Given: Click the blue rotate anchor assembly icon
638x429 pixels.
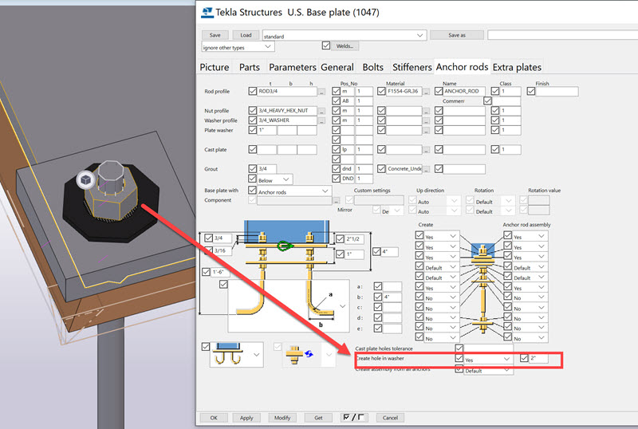Looking at the screenshot, I should (x=309, y=354).
